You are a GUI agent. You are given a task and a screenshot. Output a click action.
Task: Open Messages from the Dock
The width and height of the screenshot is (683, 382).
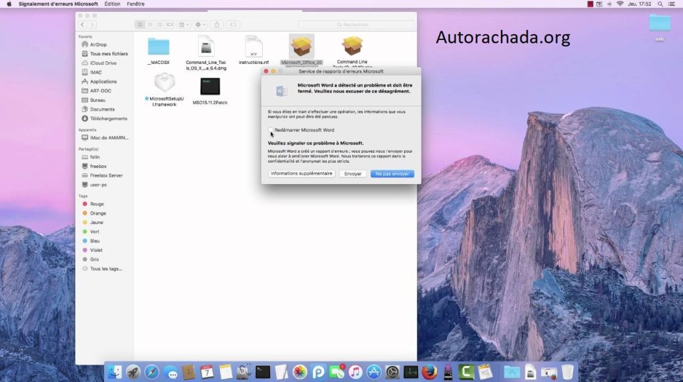pyautogui.click(x=171, y=373)
